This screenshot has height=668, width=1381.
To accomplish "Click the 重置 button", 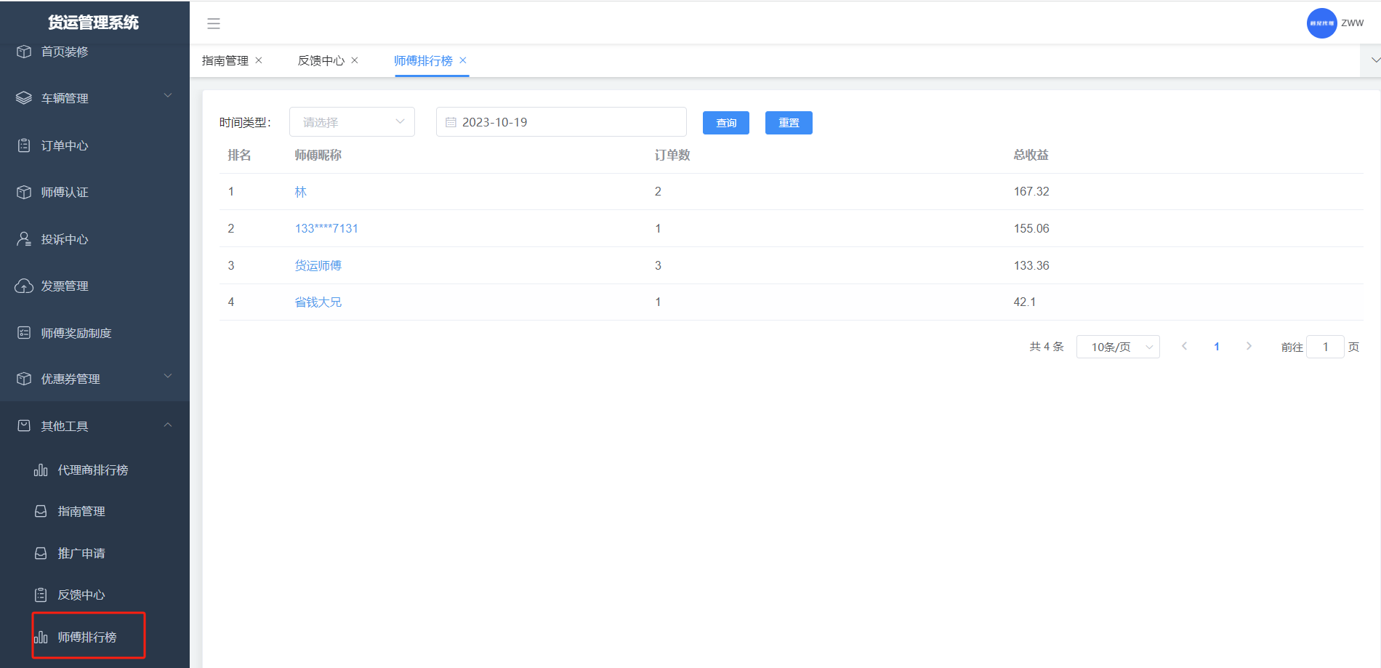I will point(788,123).
